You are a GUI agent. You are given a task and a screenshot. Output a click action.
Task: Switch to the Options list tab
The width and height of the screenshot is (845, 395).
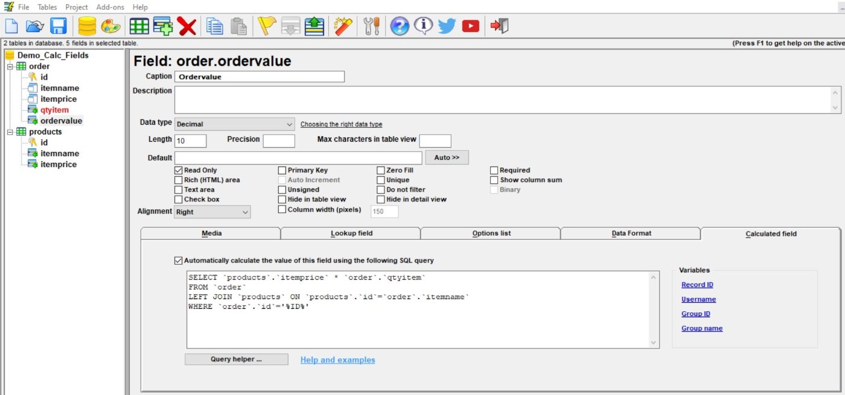click(491, 233)
